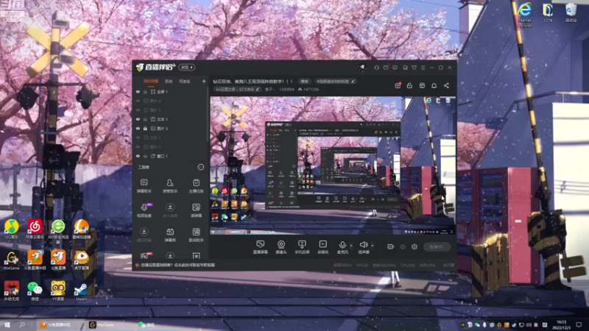The width and height of the screenshot is (589, 331).
Task: Open the 房子 dropdown beside room number
Action: click(269, 89)
